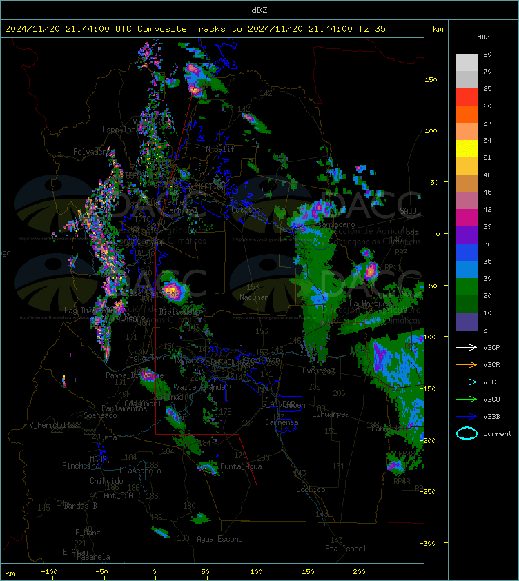Click the cyan 'current' ellipse icon
This screenshot has width=519, height=581.
[467, 433]
